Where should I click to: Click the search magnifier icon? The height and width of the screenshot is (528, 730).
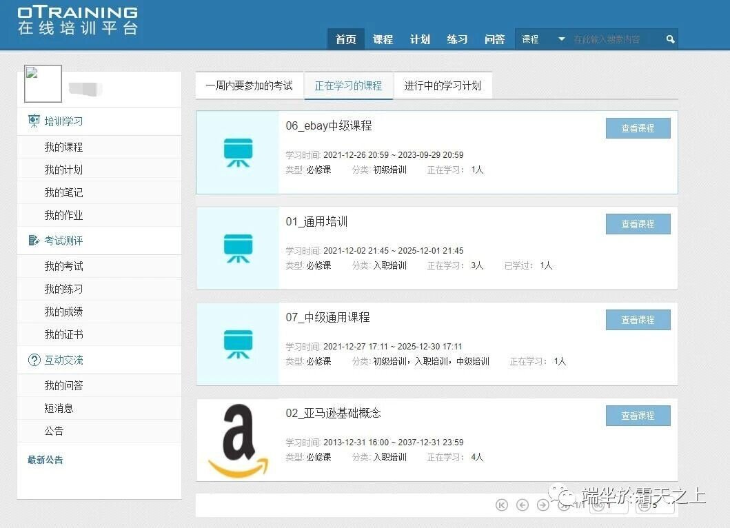pyautogui.click(x=670, y=40)
